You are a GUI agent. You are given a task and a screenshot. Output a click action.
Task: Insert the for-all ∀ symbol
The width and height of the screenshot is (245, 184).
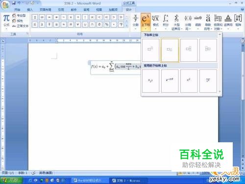click(x=78, y=25)
